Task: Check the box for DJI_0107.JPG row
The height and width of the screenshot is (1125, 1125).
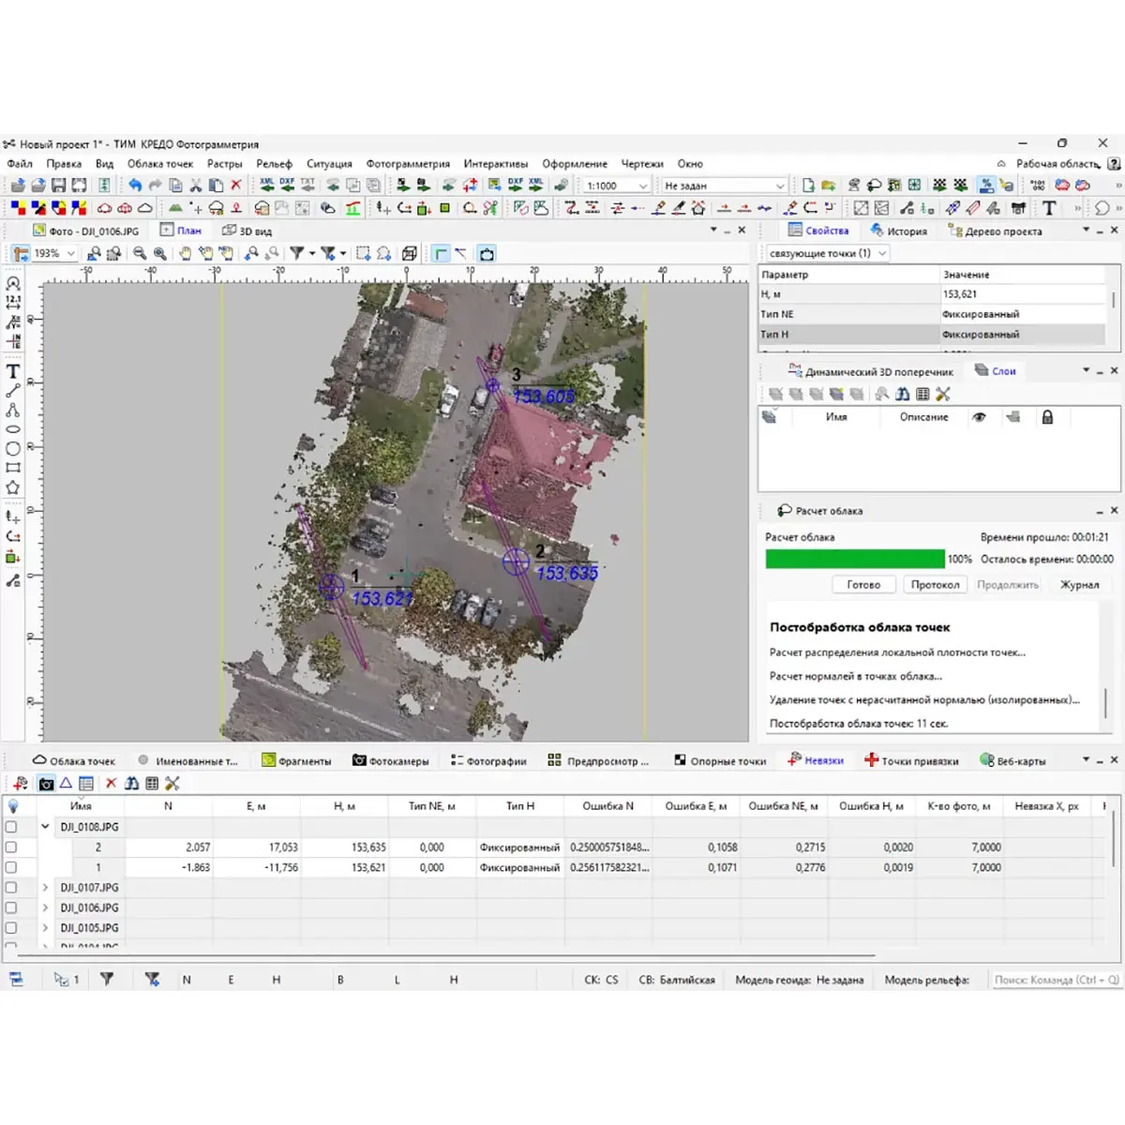Action: [11, 887]
